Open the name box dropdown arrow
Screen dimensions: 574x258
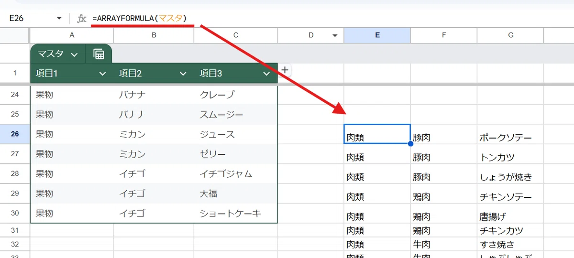[59, 18]
